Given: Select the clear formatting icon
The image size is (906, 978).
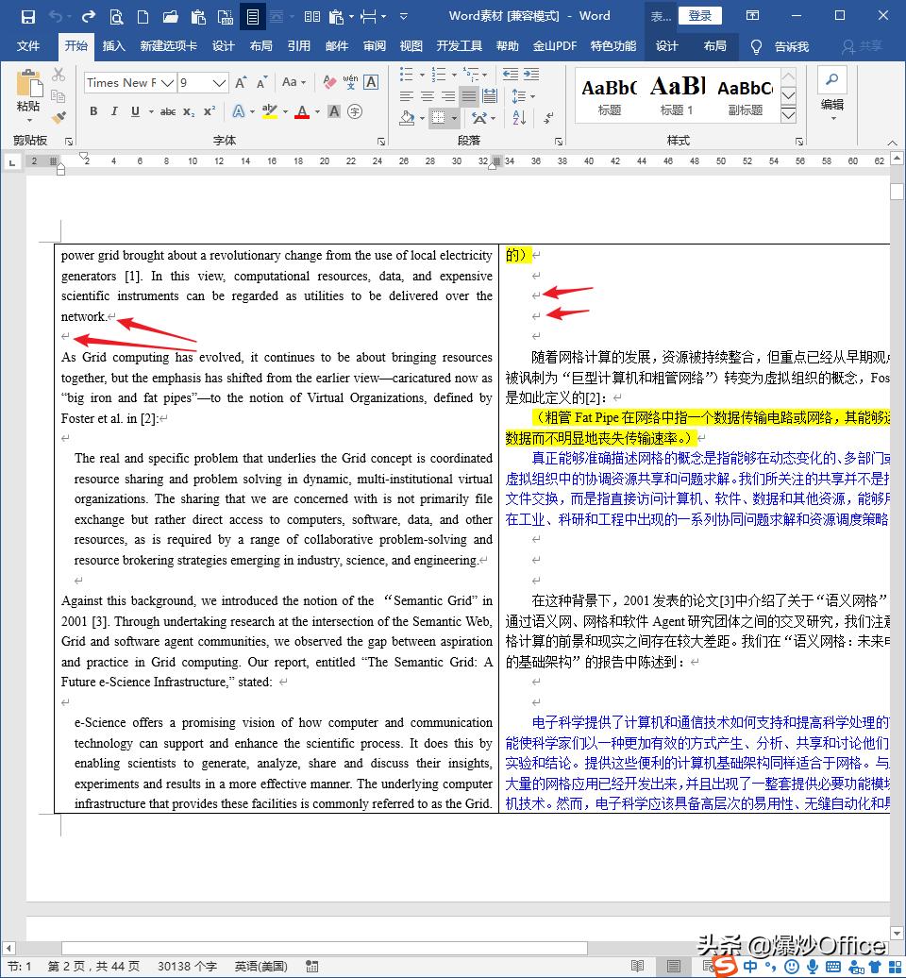Looking at the screenshot, I should tap(329, 81).
